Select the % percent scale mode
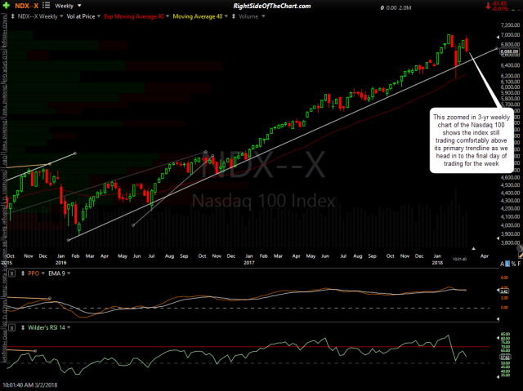523x391 pixels. tap(513, 264)
